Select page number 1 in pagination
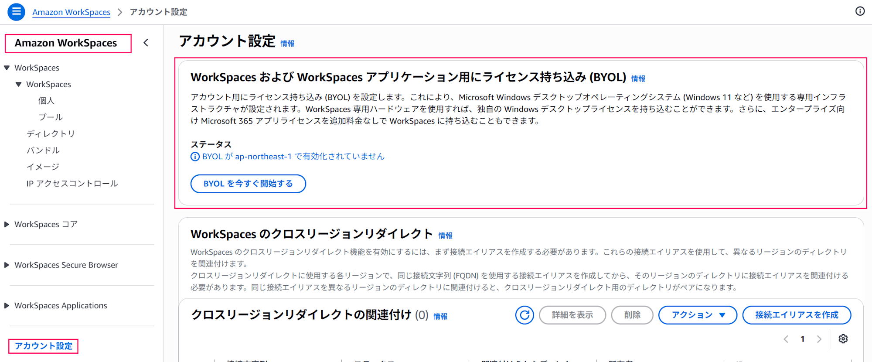Screen dimensions: 872x362 coord(803,339)
